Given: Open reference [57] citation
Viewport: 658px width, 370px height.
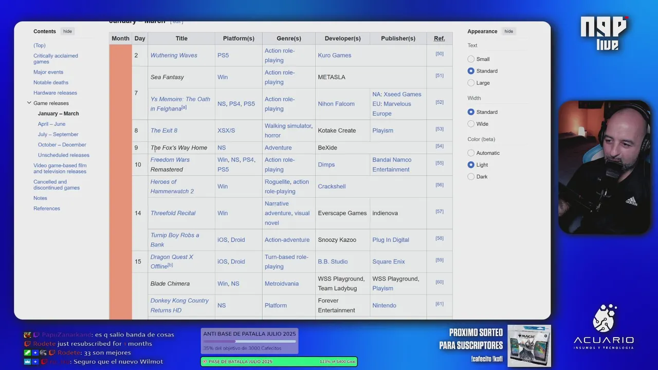Looking at the screenshot, I should [440, 212].
